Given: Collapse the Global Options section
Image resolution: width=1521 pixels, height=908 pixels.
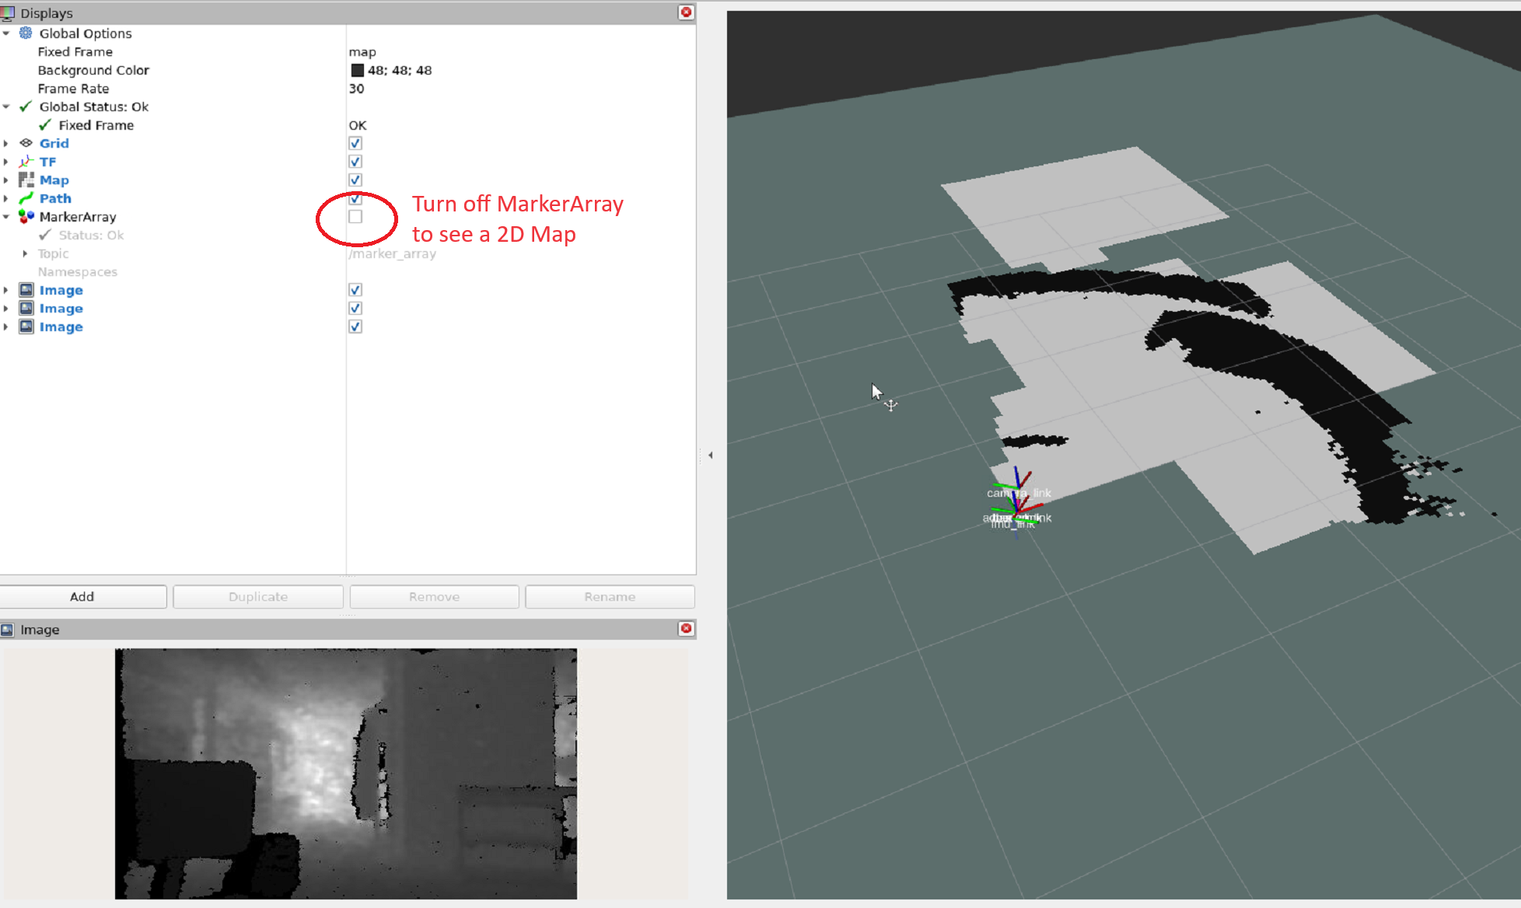Looking at the screenshot, I should click(x=6, y=33).
